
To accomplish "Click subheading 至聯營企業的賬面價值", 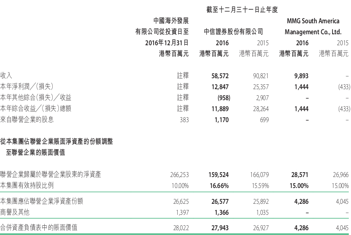I will coord(36,152).
